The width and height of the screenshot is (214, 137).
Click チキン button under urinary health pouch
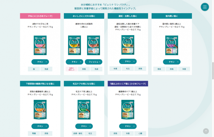(40, 126)
